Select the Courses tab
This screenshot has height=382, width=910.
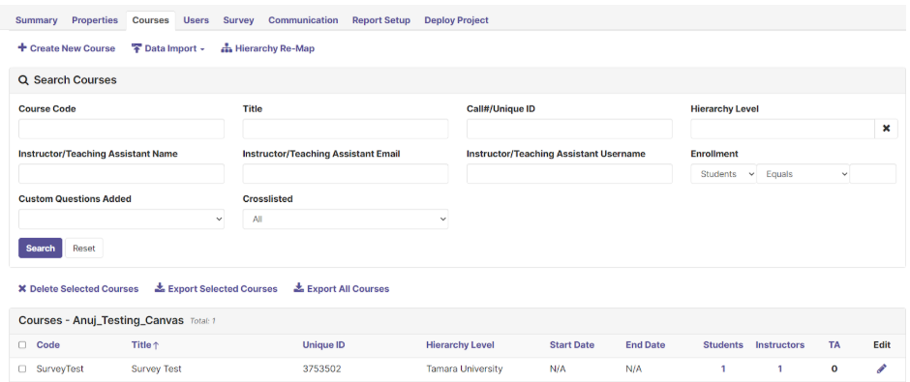pos(150,20)
